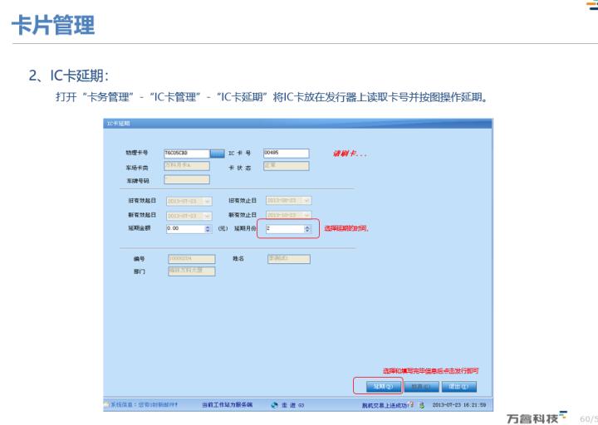Click the 延期金额 spinner arrows
Screen dimensions: 598x425
[x=208, y=229]
